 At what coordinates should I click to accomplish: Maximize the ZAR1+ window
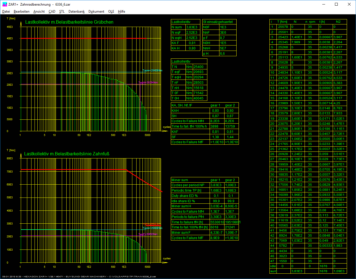(x=336, y=4)
